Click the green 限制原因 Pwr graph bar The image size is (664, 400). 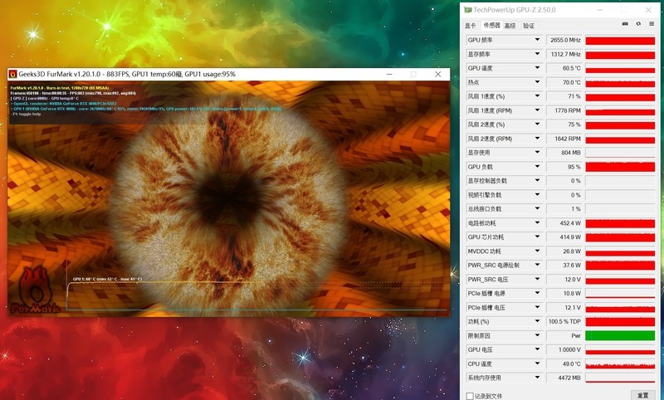coord(619,335)
